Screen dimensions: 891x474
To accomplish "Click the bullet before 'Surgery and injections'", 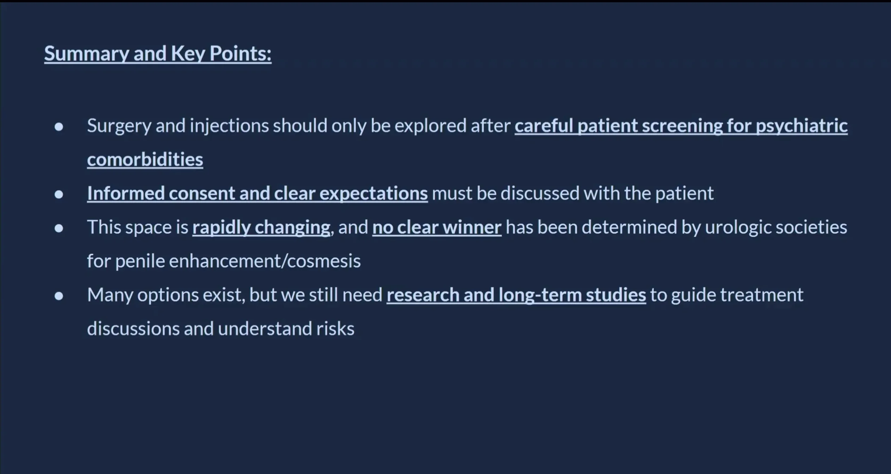I will point(59,127).
